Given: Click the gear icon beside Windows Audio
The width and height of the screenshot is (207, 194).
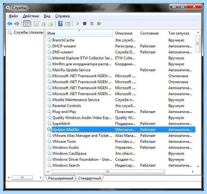Looking at the screenshot, I should point(49,147).
